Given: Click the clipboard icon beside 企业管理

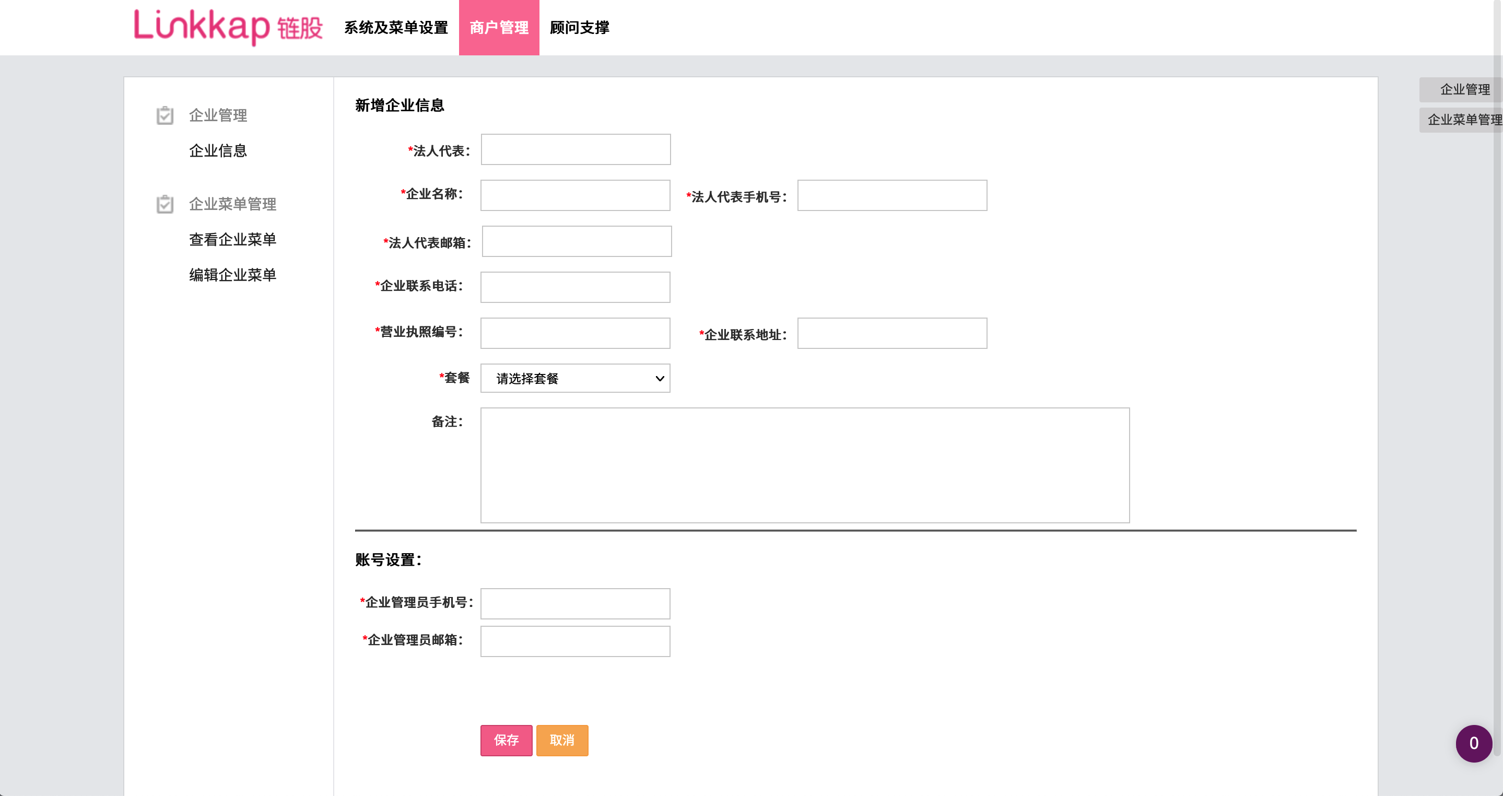Looking at the screenshot, I should pos(165,115).
